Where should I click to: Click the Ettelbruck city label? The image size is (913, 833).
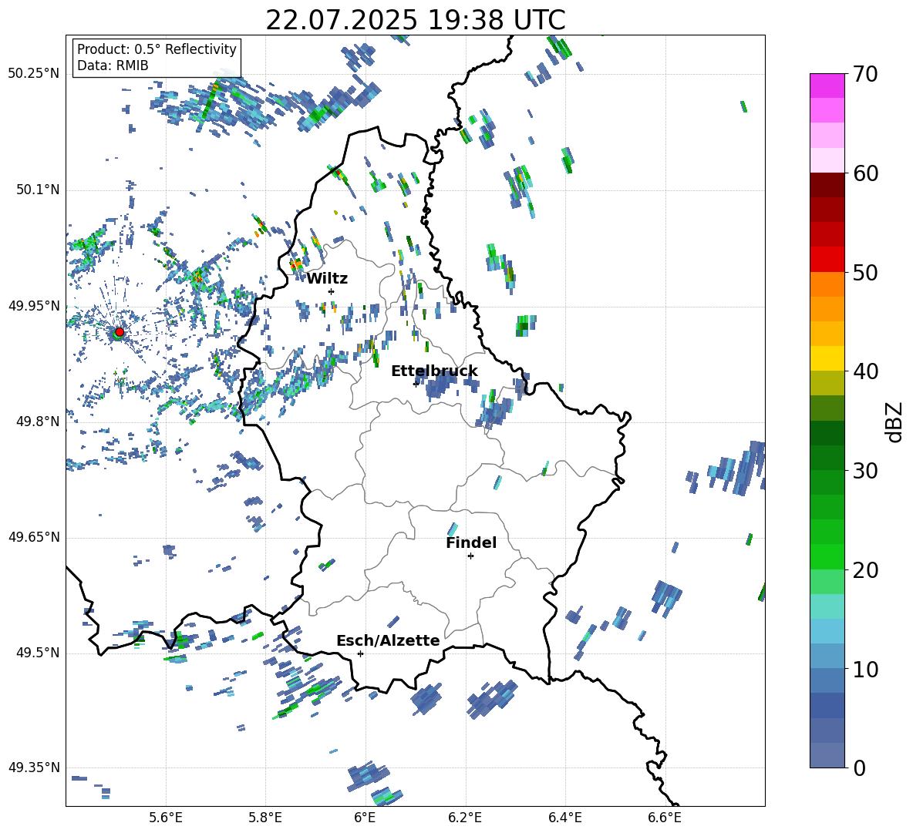434,371
